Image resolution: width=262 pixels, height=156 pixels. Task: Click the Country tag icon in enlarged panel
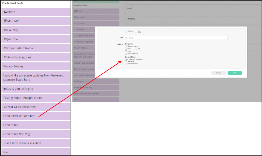pyautogui.click(x=5, y=30)
